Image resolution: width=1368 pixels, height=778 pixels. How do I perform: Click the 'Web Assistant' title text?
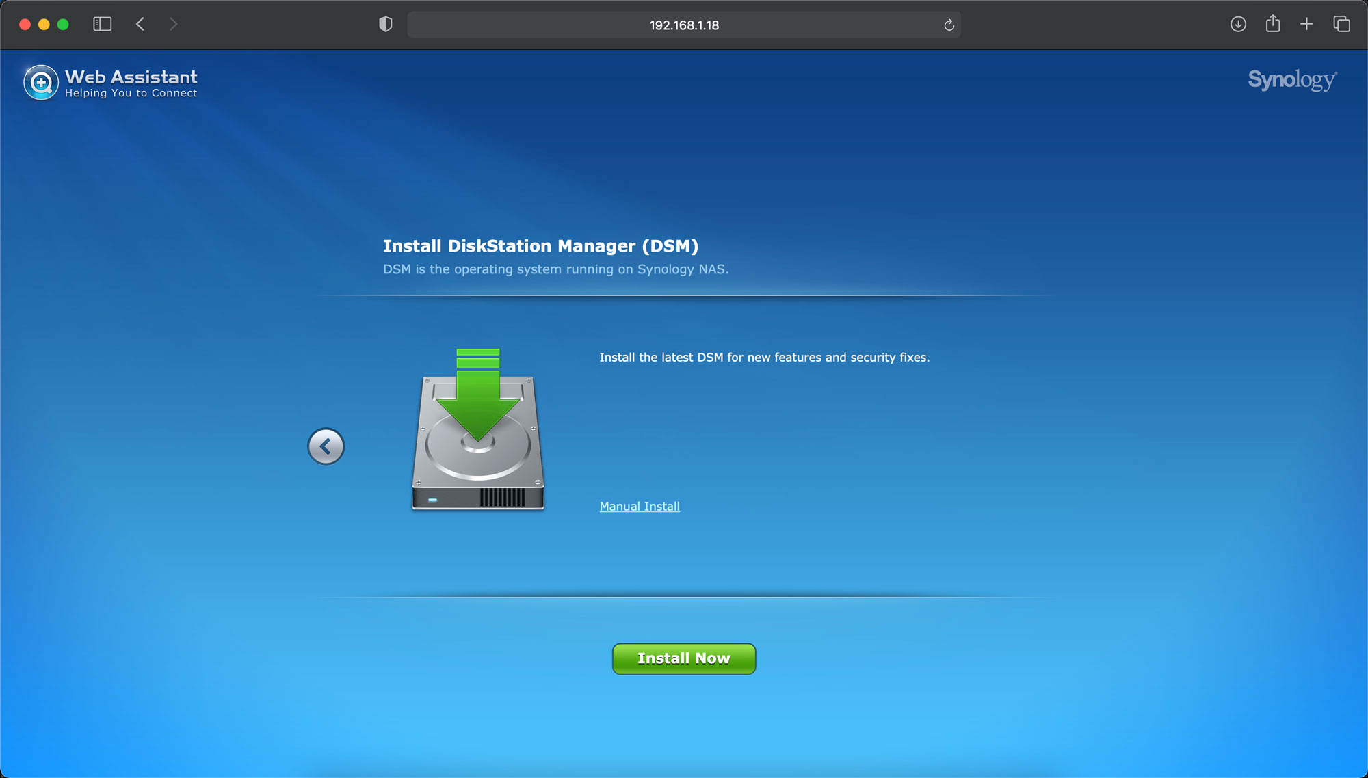tap(131, 77)
